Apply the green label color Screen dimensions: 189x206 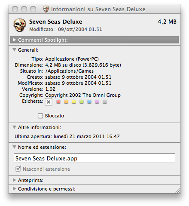pyautogui.click(x=82, y=101)
